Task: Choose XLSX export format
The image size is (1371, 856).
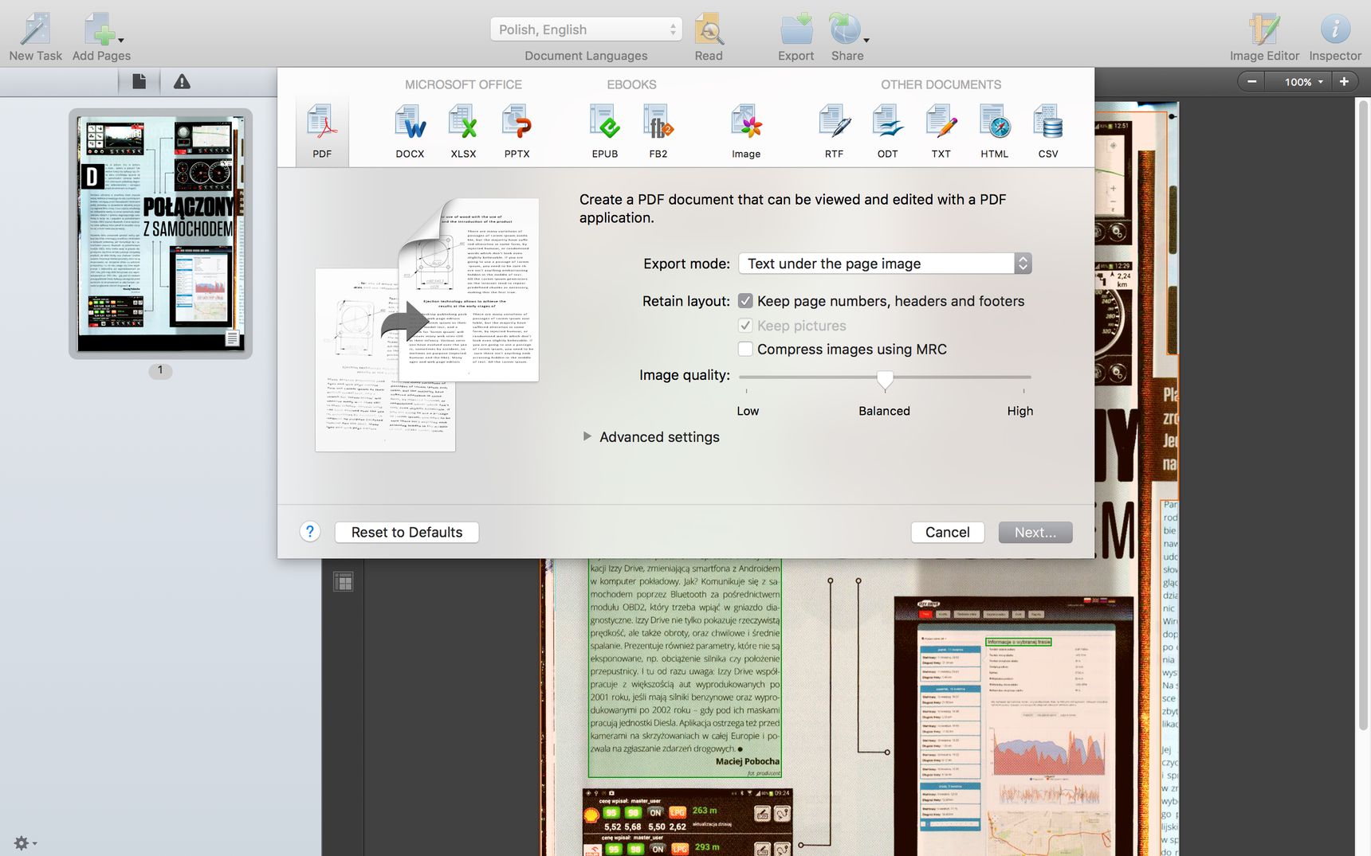Action: pyautogui.click(x=463, y=131)
